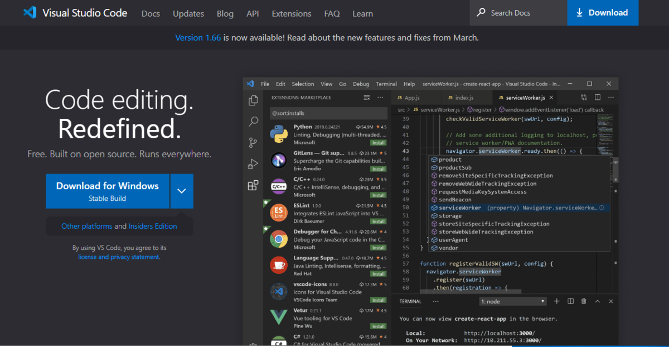Viewport: 669px width, 347px height.
Task: Click the split terminal icon
Action: point(570,301)
